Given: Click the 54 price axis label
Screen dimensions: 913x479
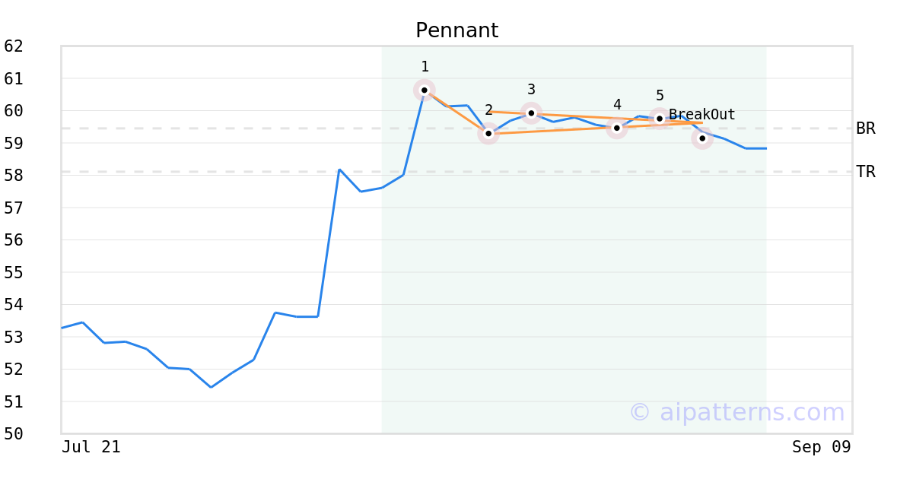Looking at the screenshot, I should (x=14, y=304).
